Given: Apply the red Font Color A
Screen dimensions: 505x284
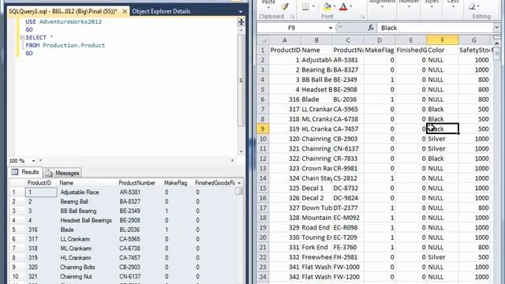Looking at the screenshot, I should [x=343, y=6].
